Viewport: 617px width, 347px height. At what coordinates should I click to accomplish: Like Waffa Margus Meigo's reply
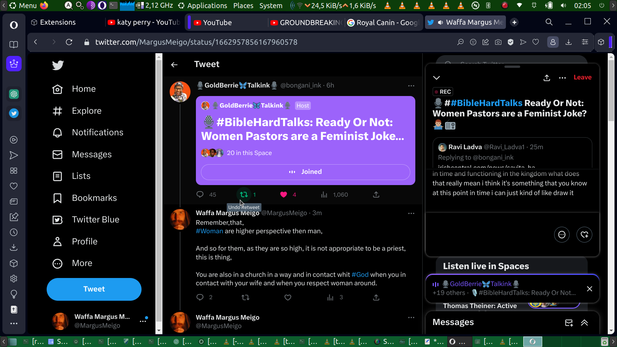point(288,297)
